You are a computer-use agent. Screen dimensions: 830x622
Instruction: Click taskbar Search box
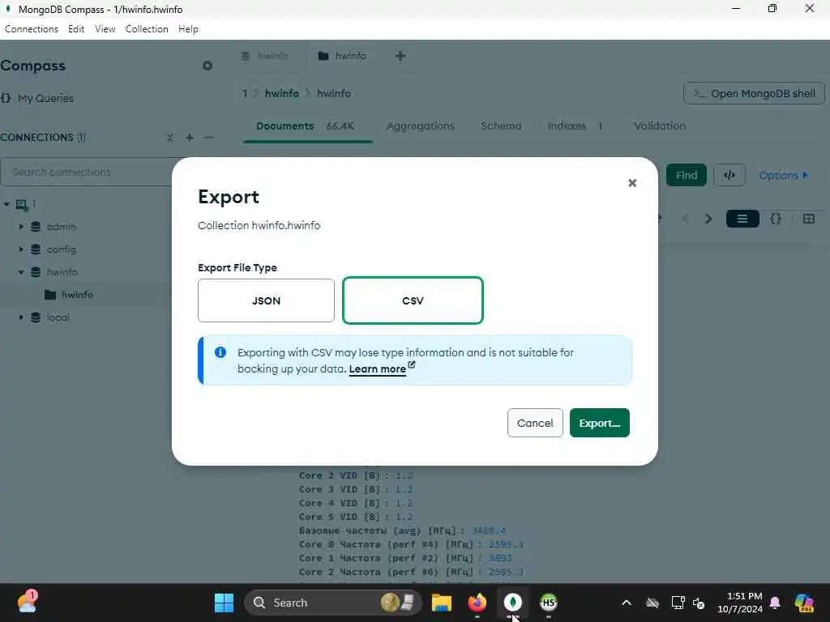point(332,603)
